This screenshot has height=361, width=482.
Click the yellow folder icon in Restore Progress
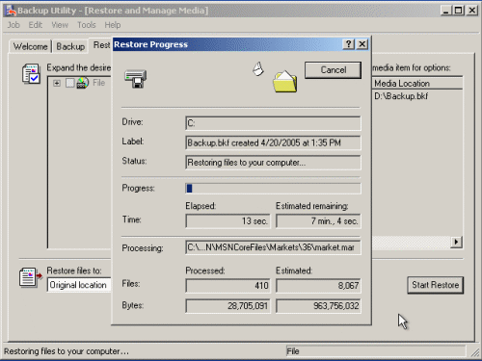click(x=285, y=82)
